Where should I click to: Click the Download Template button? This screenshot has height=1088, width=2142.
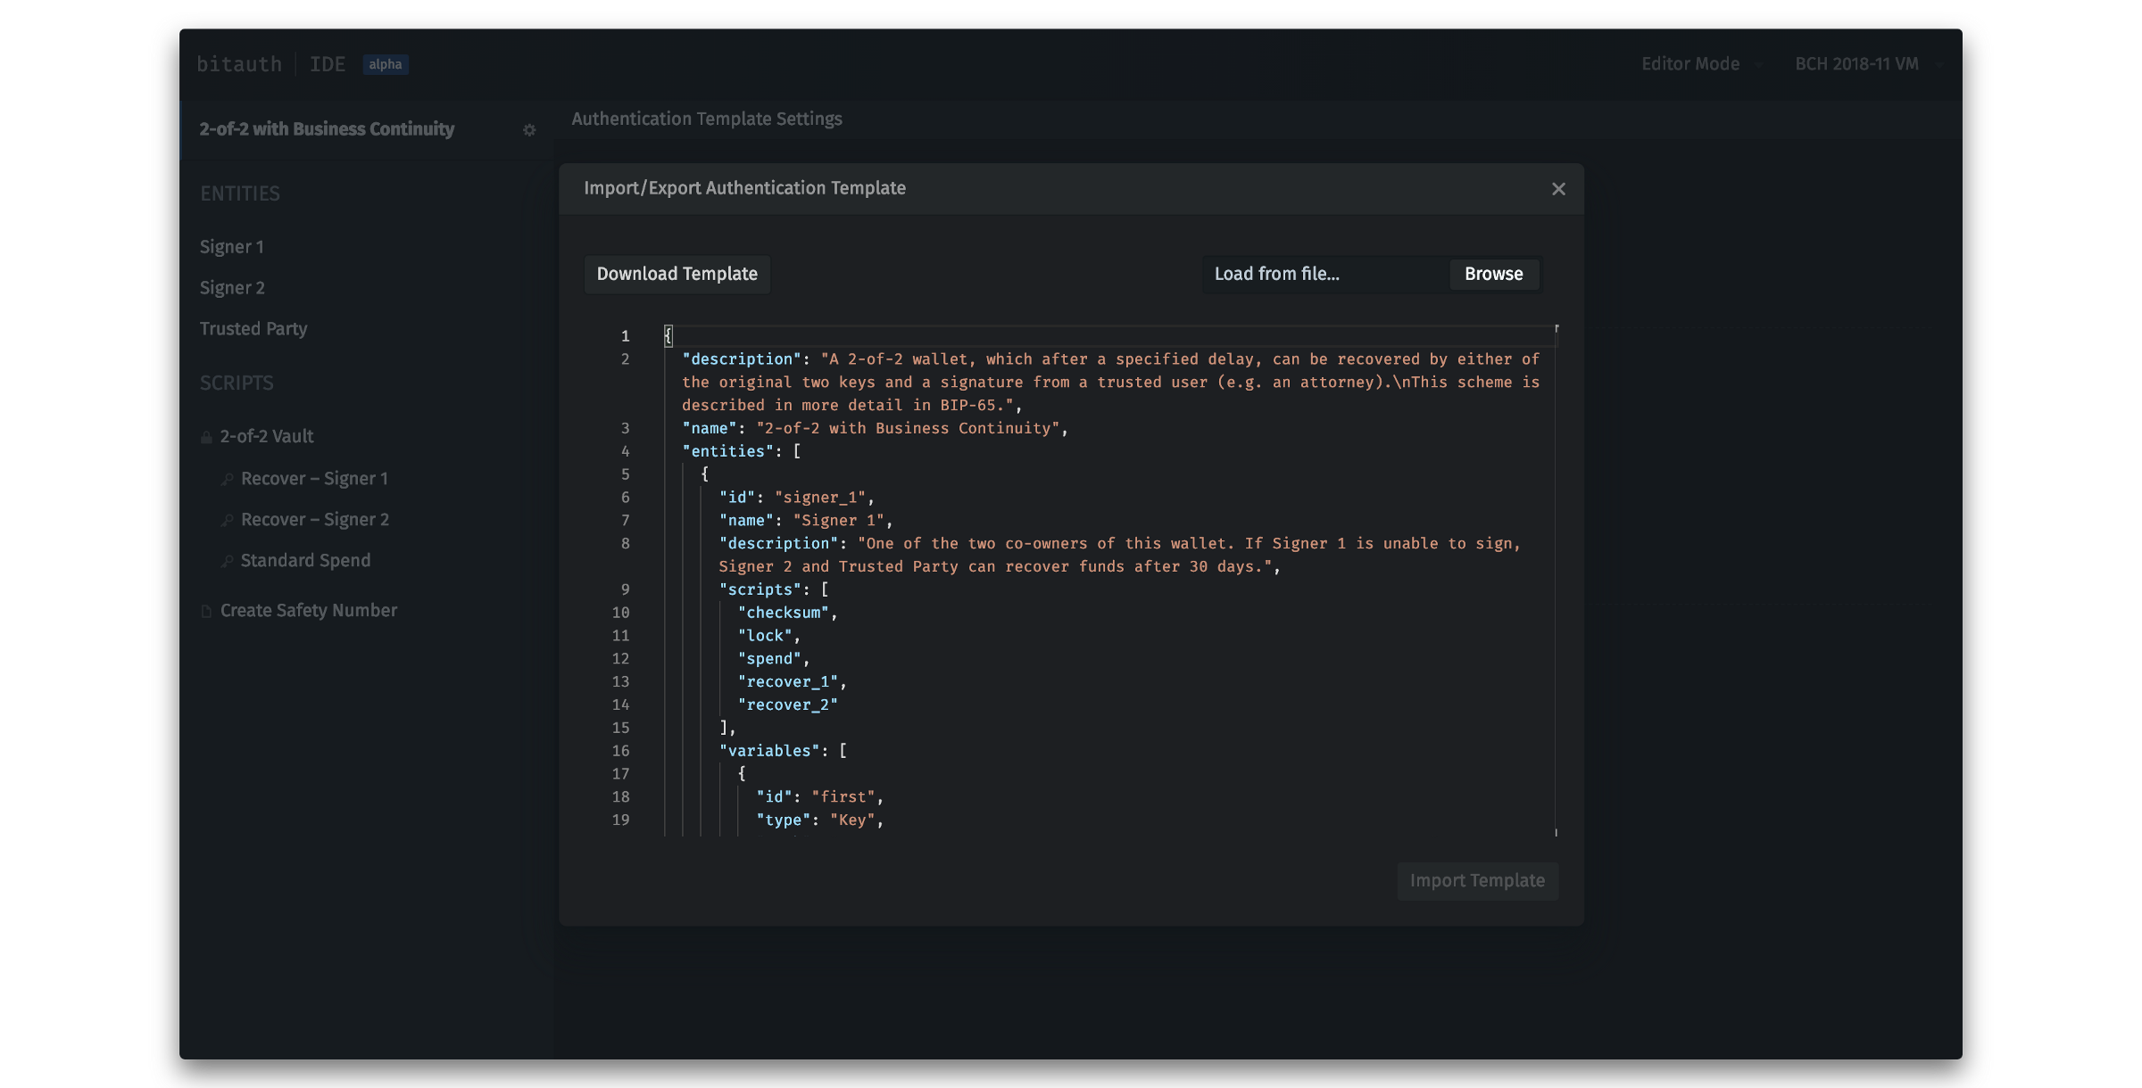[677, 274]
